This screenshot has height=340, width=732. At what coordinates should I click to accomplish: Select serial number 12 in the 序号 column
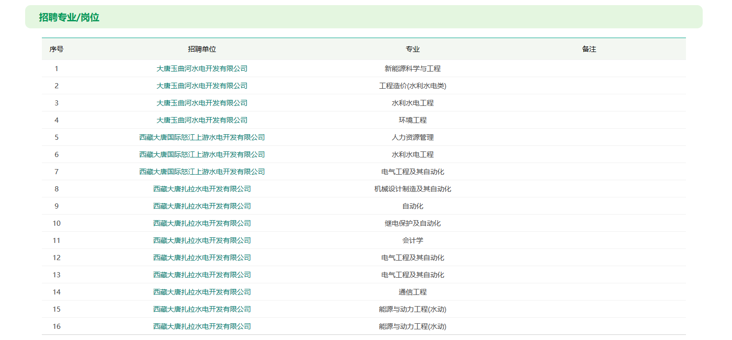click(x=56, y=258)
